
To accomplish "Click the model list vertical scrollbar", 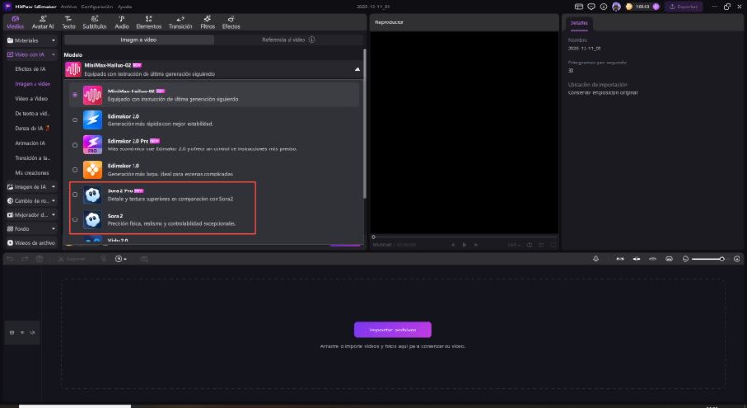I will pyautogui.click(x=364, y=123).
